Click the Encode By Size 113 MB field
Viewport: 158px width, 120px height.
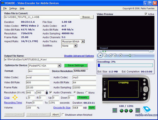(77, 108)
